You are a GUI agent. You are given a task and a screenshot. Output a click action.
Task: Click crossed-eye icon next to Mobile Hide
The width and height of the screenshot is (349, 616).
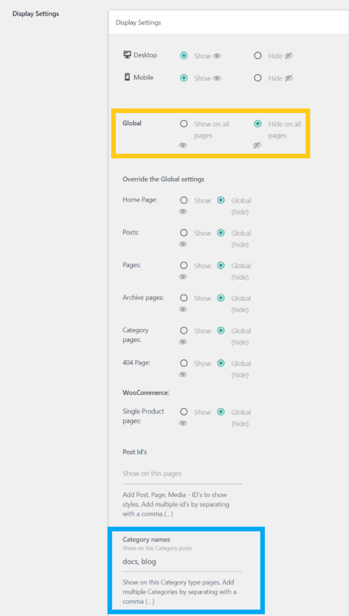click(x=289, y=78)
